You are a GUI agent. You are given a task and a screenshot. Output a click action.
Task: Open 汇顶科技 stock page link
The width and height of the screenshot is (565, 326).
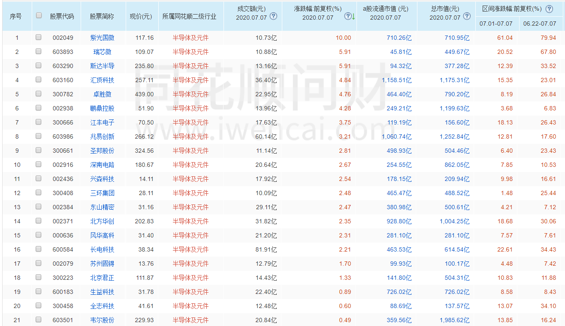tap(103, 80)
